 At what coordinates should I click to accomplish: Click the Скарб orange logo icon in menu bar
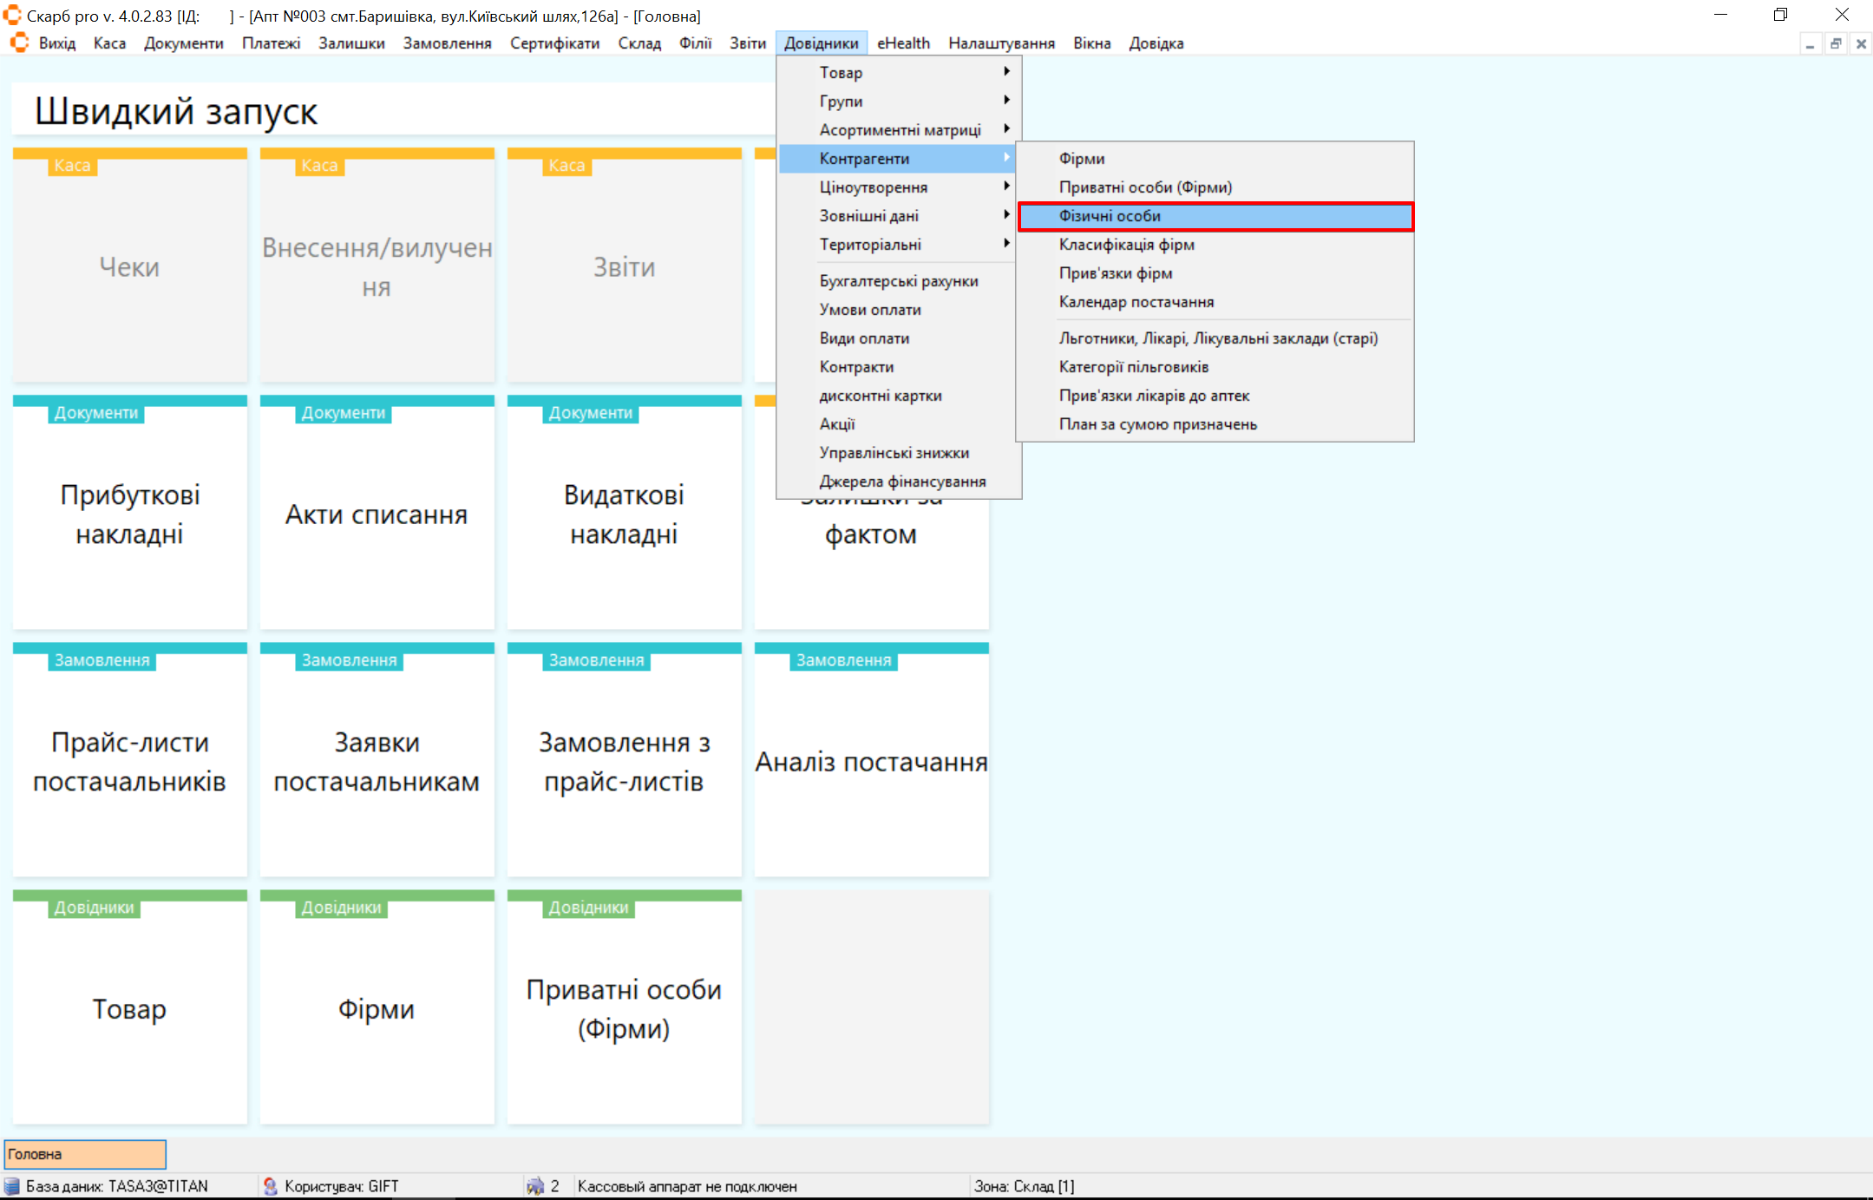(x=19, y=43)
